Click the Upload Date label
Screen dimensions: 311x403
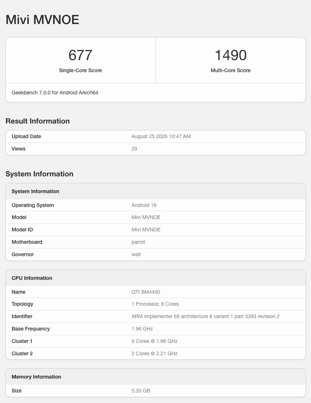26,137
